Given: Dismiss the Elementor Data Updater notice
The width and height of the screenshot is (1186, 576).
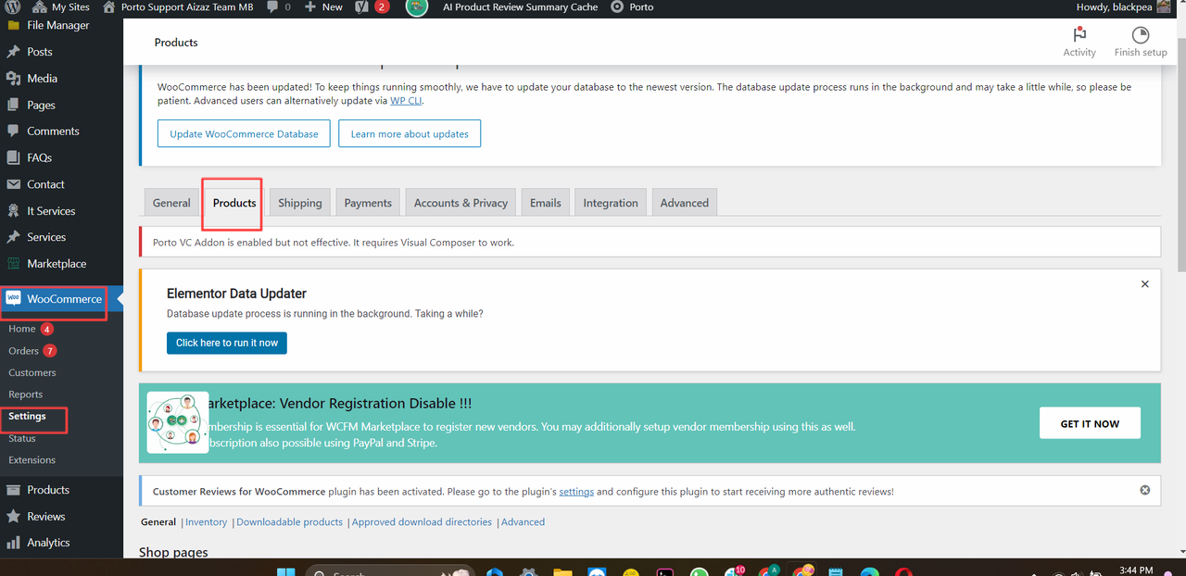Looking at the screenshot, I should (x=1144, y=284).
